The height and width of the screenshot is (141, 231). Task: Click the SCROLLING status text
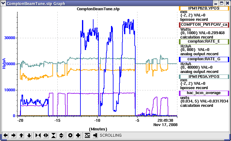click(x=111, y=135)
